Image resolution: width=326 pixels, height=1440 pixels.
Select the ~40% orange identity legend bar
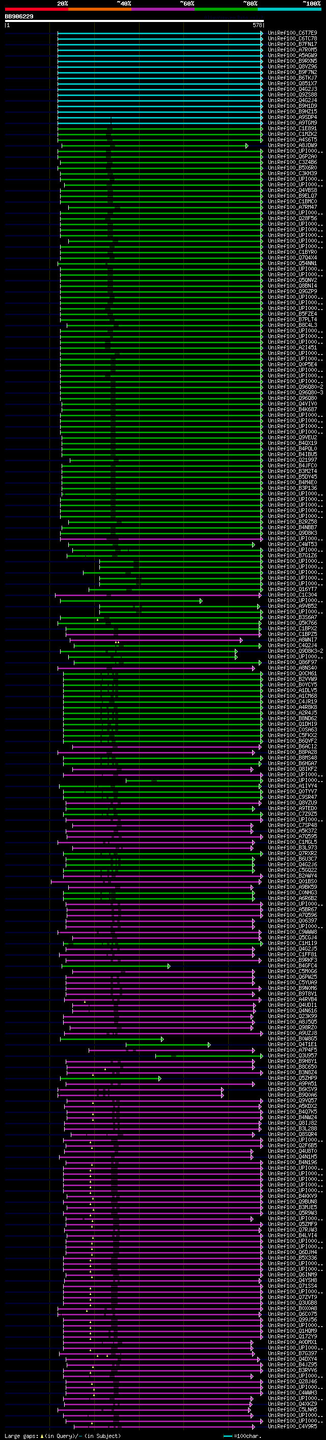click(x=100, y=9)
